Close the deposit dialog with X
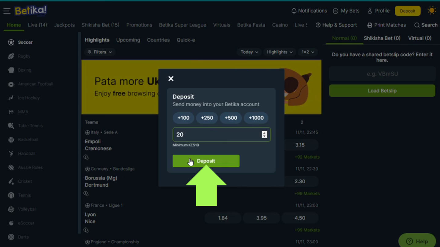440x247 pixels. 171,79
